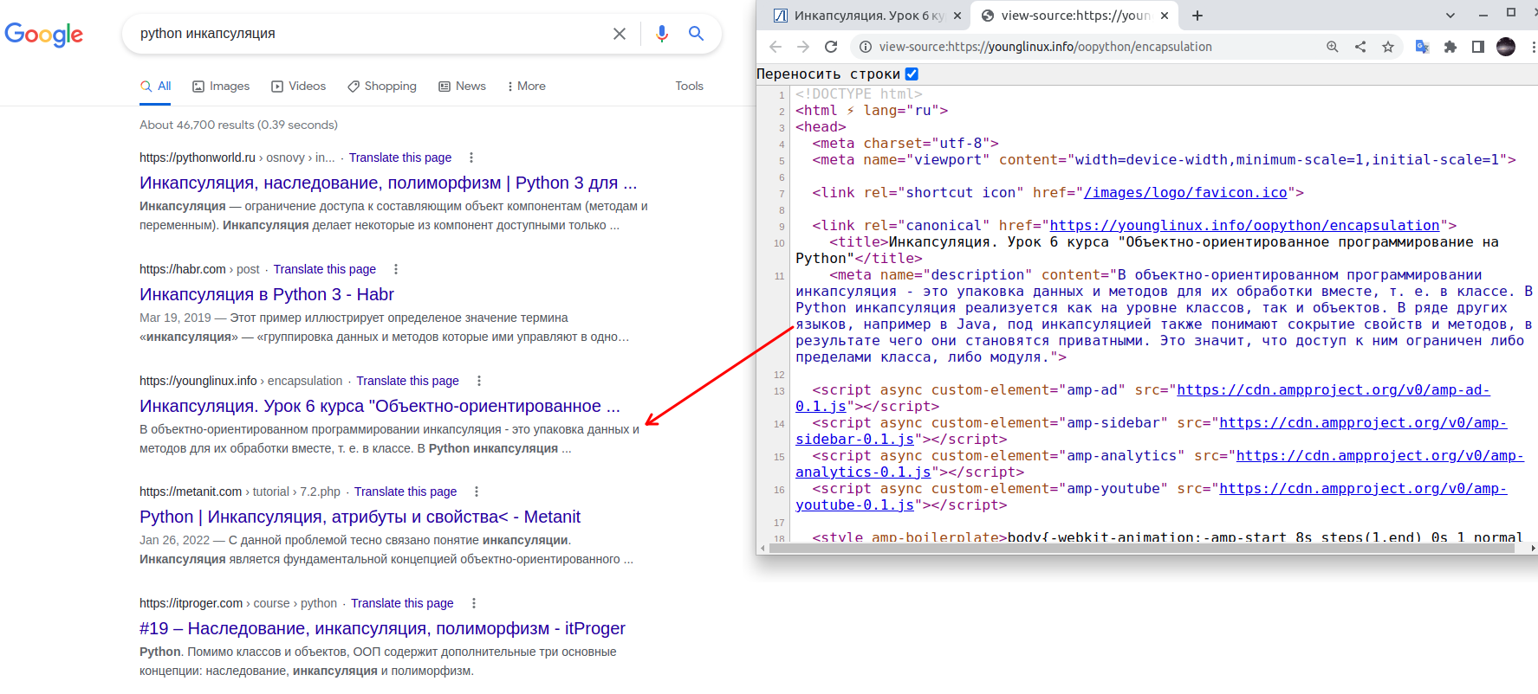Click source line number 11
This screenshot has height=694, width=1538.
[779, 276]
